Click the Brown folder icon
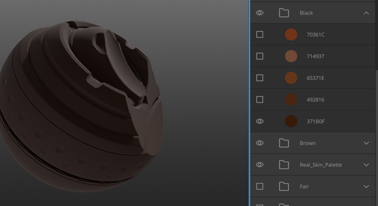This screenshot has height=206, width=378. pyautogui.click(x=284, y=143)
